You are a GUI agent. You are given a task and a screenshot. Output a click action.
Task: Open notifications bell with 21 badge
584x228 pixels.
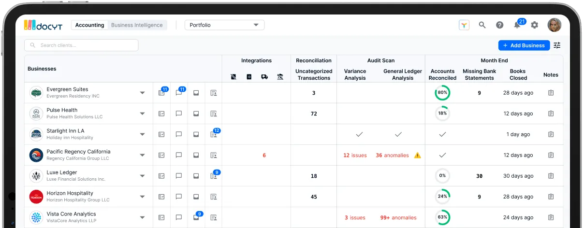tap(518, 25)
